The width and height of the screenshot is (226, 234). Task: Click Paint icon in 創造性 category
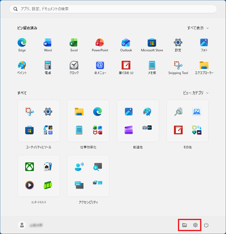click(147, 111)
